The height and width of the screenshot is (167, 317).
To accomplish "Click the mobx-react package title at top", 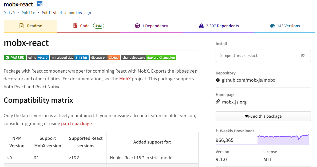I will [x=18, y=4].
